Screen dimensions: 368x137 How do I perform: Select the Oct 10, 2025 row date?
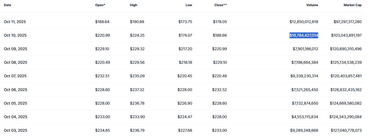pyautogui.click(x=15, y=35)
